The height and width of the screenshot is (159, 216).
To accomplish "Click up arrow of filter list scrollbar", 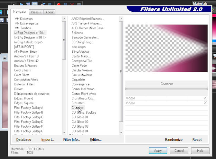I will 121,19.
